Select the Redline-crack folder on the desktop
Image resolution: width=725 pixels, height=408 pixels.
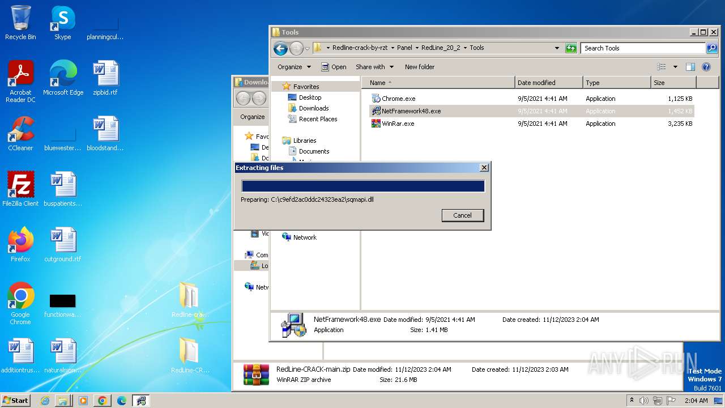coord(190,300)
